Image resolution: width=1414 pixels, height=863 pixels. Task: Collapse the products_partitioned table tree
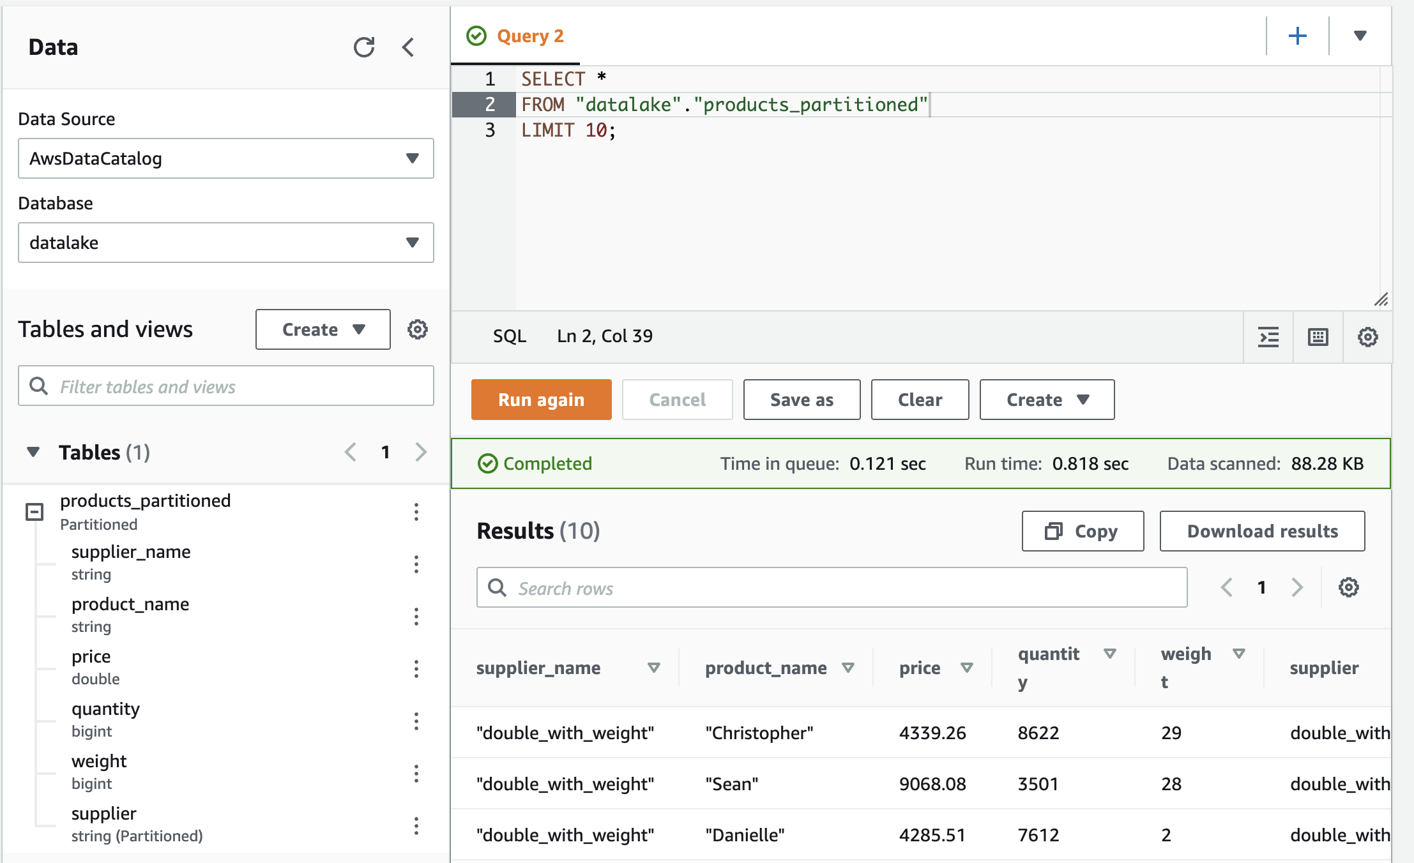pos(34,512)
